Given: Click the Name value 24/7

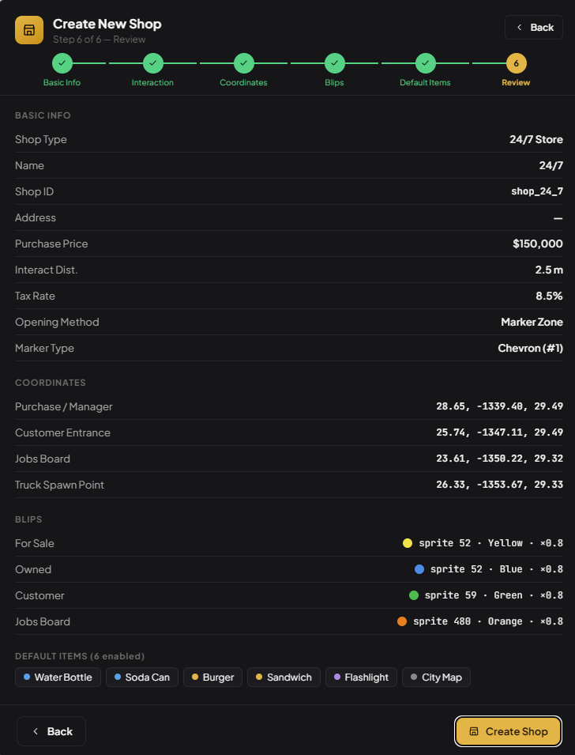Looking at the screenshot, I should (x=551, y=166).
